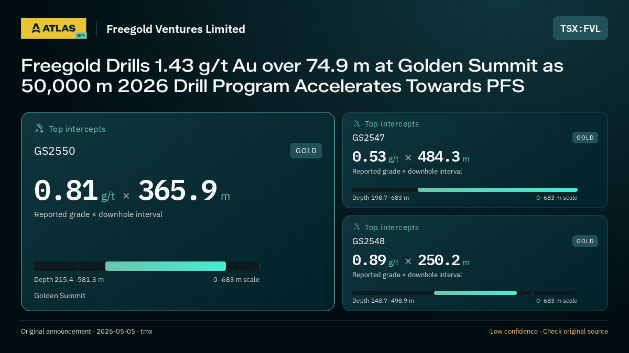Click the Freegold Ventures Limited company name

point(176,29)
